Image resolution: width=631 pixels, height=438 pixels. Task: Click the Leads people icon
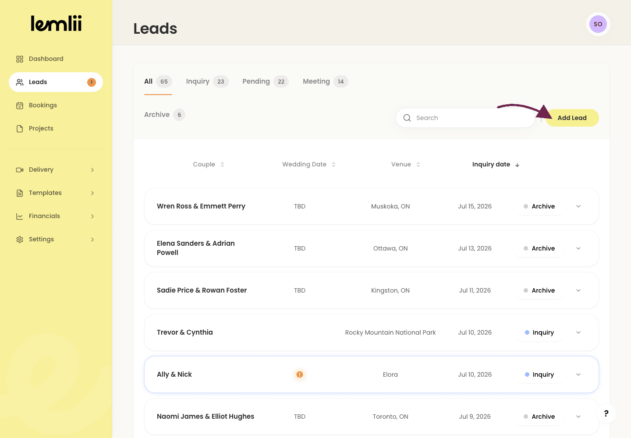pyautogui.click(x=20, y=82)
